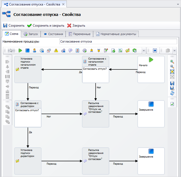Choose the notepad with pencil element

(106, 50)
